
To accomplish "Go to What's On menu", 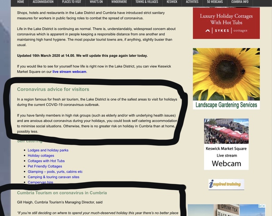I will tap(96, 2).
